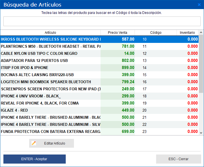
Task: Select FUNDA PROTECTORA CON BATERIA EXTERNA row
Action: (x=99, y=131)
